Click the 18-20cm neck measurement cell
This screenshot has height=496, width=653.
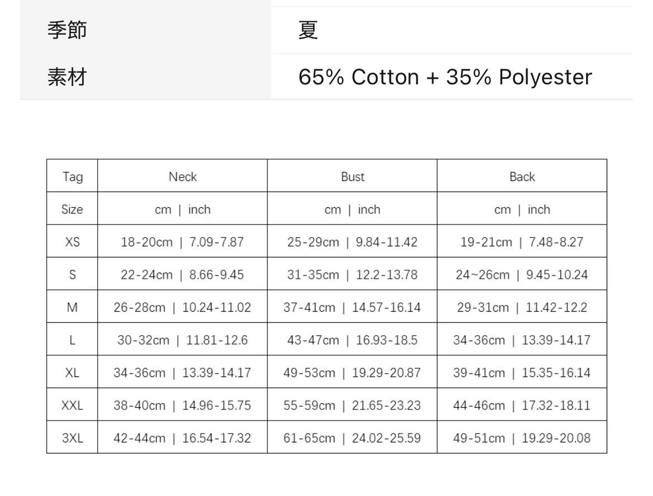click(x=183, y=242)
